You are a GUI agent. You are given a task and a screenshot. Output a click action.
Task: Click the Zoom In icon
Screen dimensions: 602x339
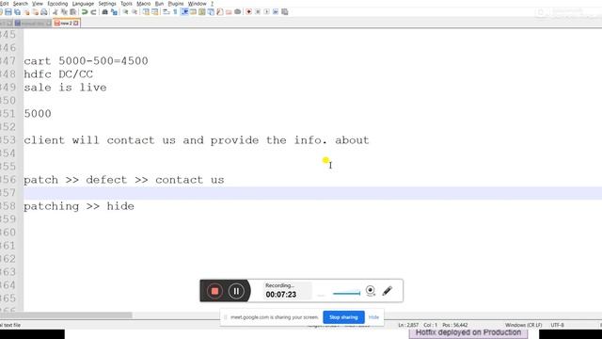tap(125, 12)
